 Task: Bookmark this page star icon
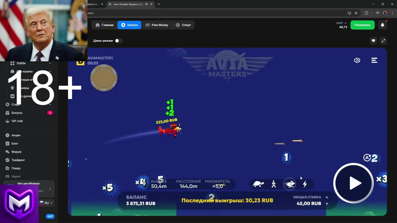point(356,13)
